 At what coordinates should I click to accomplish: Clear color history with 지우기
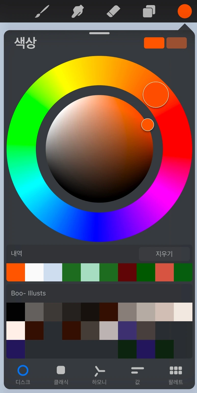point(164,254)
